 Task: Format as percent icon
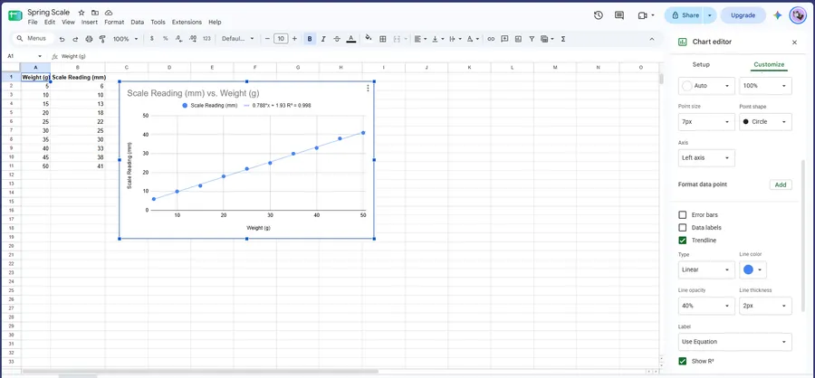[x=166, y=39]
